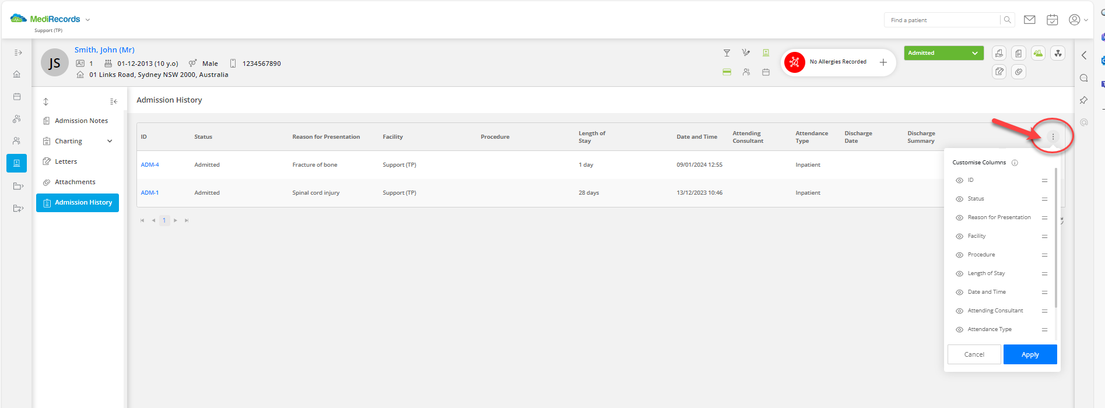This screenshot has height=408, width=1105.
Task: Open the Home icon in left sidebar
Action: click(x=17, y=74)
